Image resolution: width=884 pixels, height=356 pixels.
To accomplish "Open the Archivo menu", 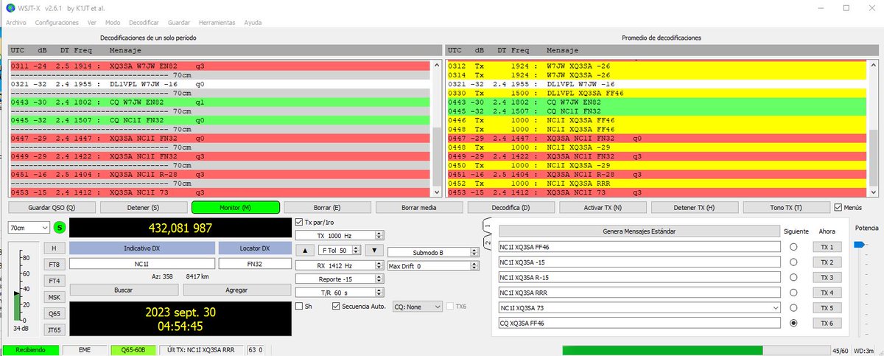I will [16, 23].
